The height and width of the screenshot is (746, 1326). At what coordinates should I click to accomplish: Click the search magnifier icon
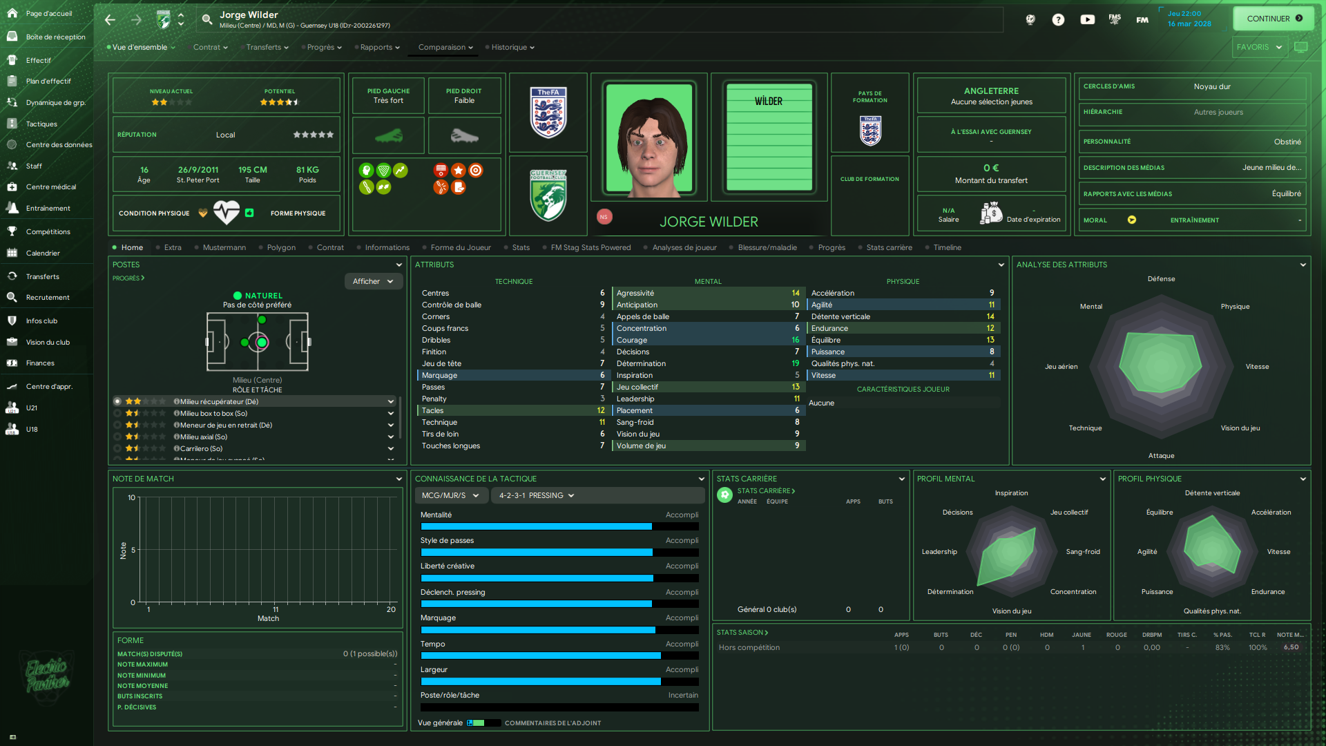click(206, 19)
